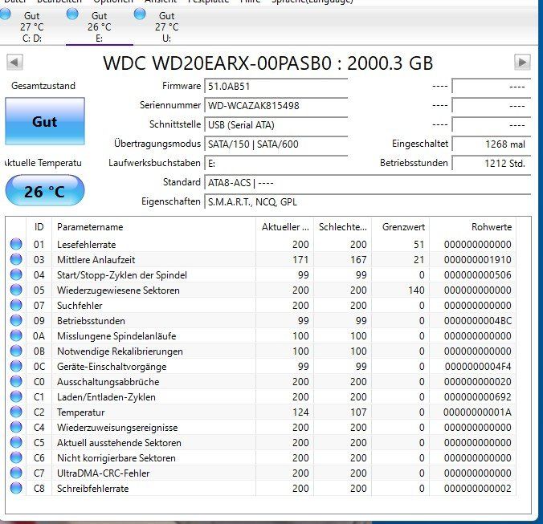
Task: Click the disk title WDC WD20EARX-00PASB0
Action: point(268,63)
